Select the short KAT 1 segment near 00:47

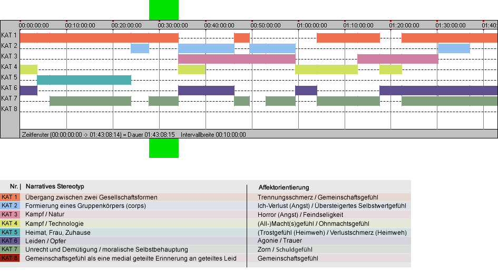[242, 38]
